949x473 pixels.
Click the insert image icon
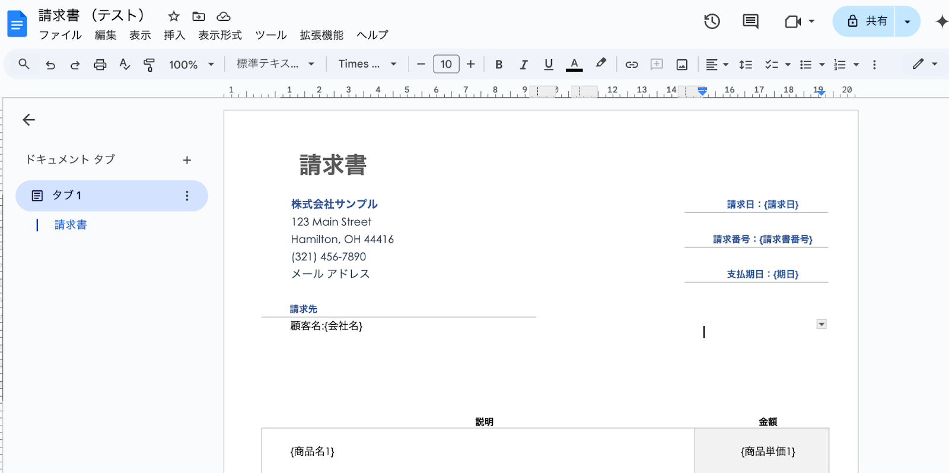682,65
